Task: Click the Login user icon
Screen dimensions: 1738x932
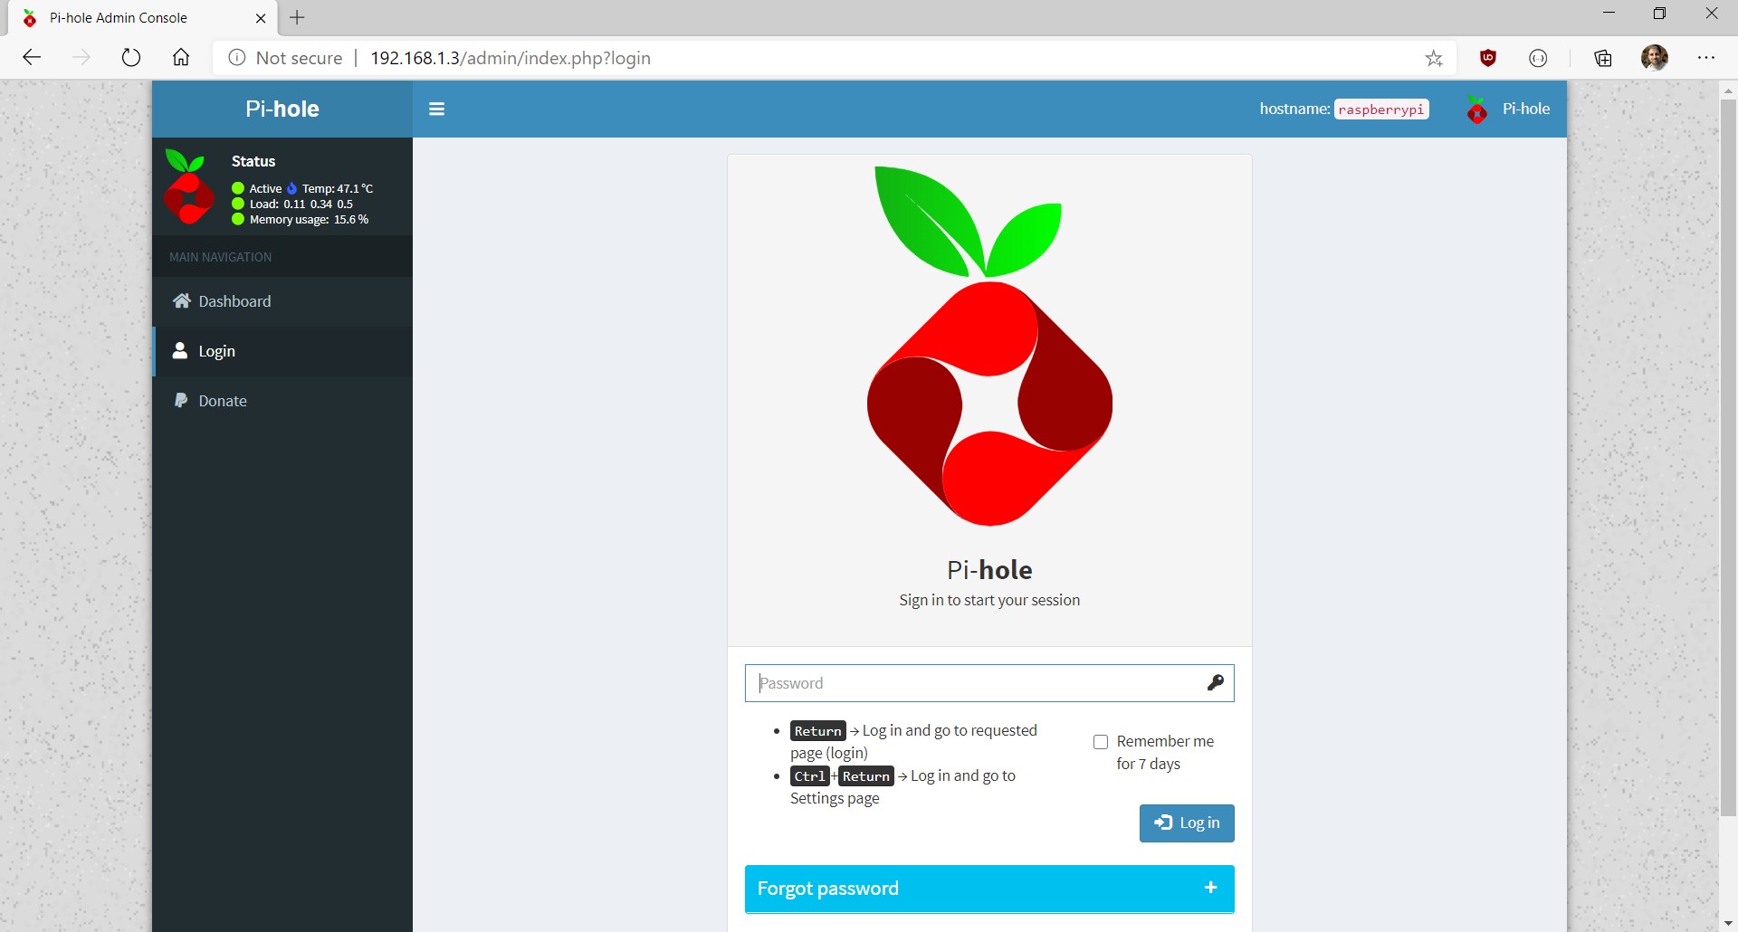Action: pos(180,350)
